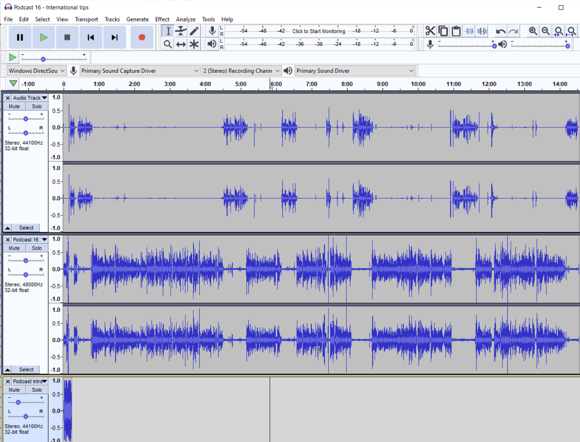Mute the Audio Track

14,106
